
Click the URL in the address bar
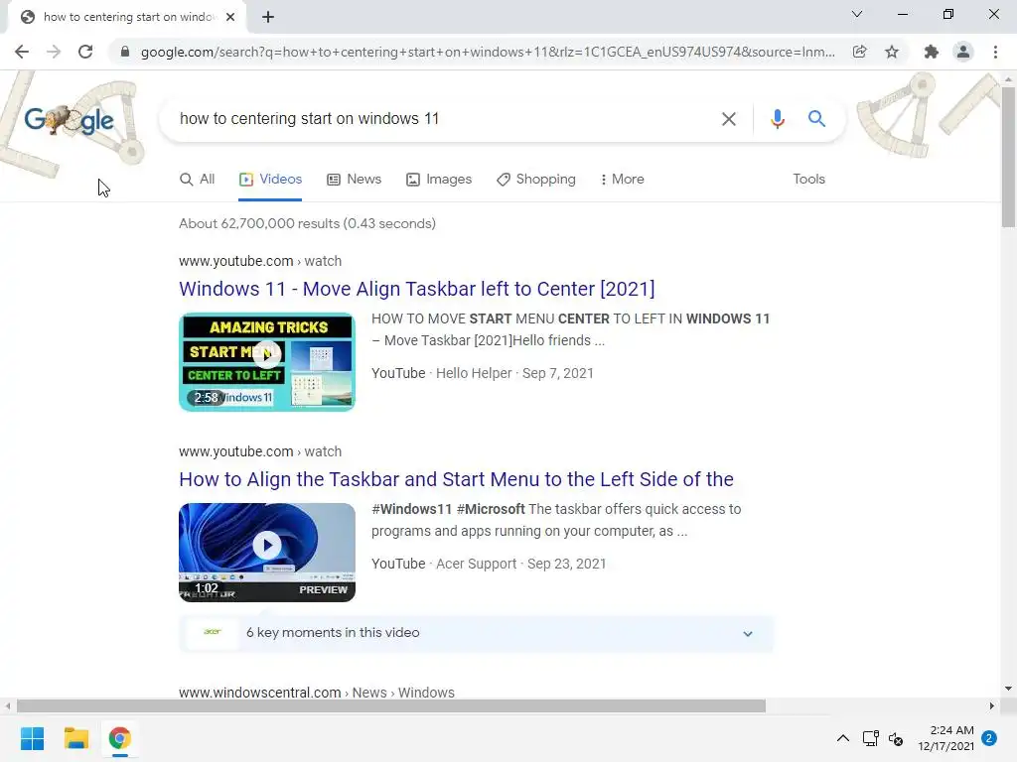(x=488, y=52)
